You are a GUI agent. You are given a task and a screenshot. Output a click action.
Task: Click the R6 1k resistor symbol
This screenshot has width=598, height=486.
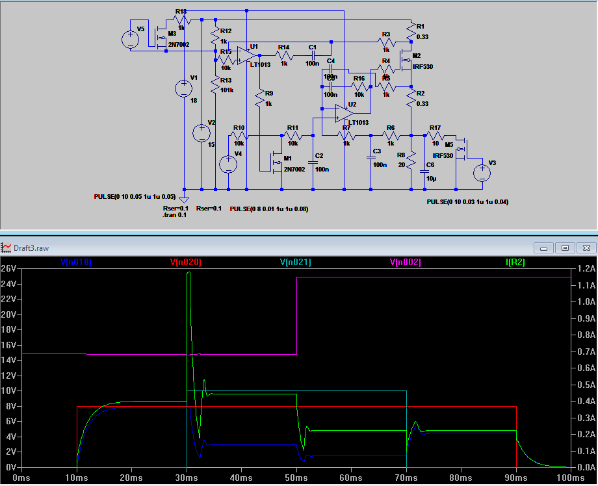click(x=391, y=135)
